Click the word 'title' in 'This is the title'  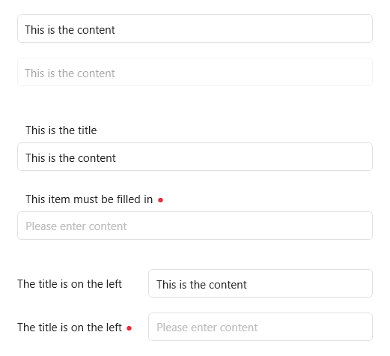pyautogui.click(x=88, y=130)
